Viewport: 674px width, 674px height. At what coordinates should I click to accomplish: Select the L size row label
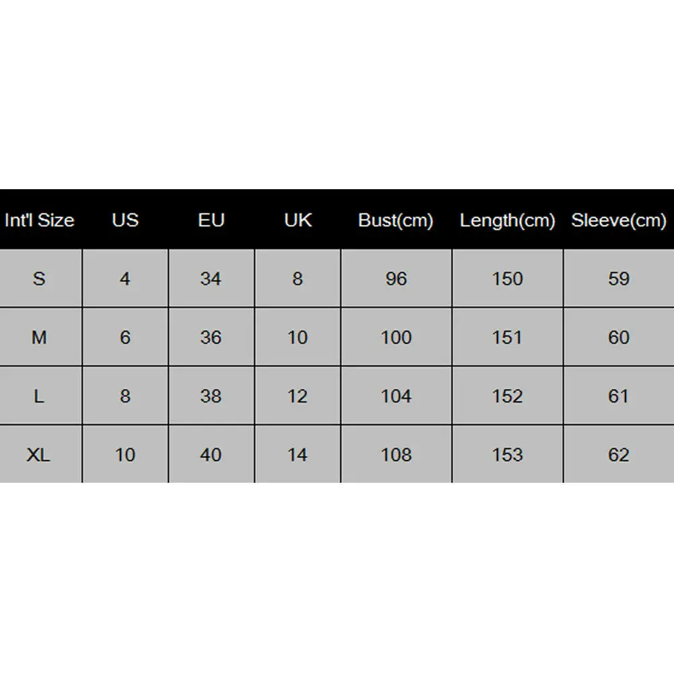pos(39,396)
